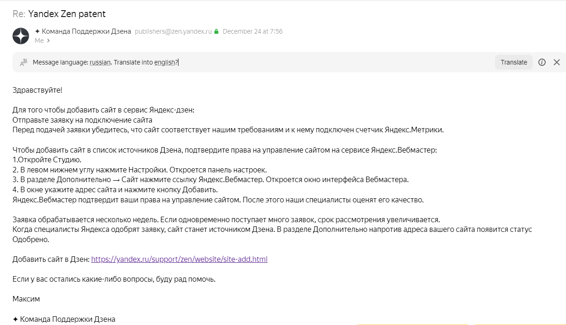Click the subject 'Yandex Zen patent'
Screen dimensions: 566x325
pos(67,14)
